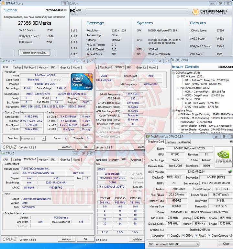The height and width of the screenshot is (249, 233).
Task: Enable the OpenCL checkbox in GPU-Z
Action: pyautogui.click(x=168, y=235)
